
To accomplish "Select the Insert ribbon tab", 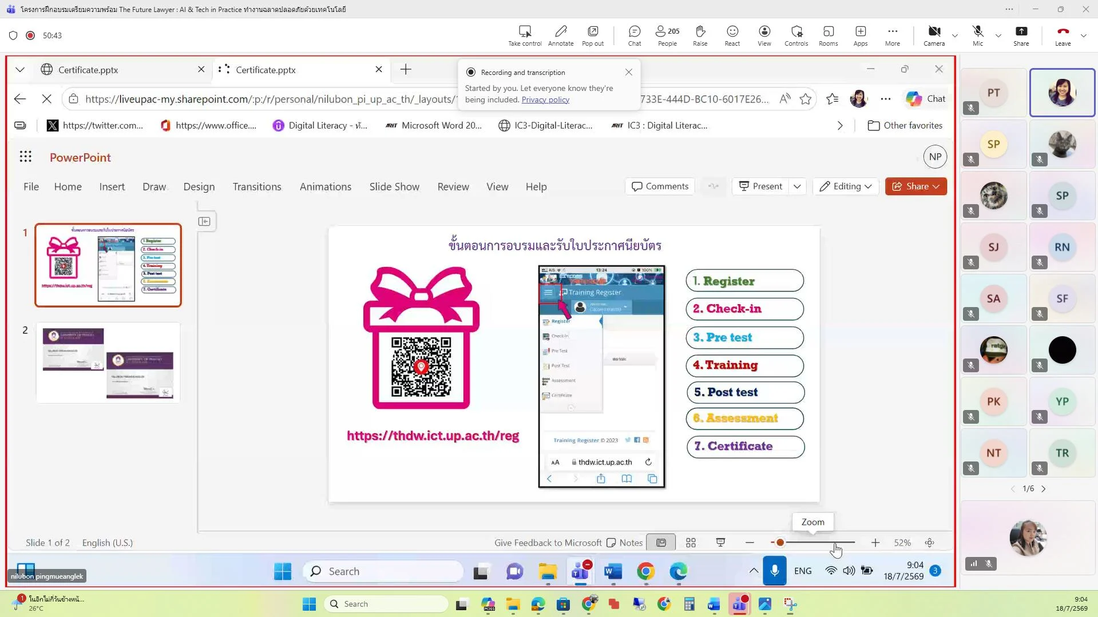I will [112, 187].
